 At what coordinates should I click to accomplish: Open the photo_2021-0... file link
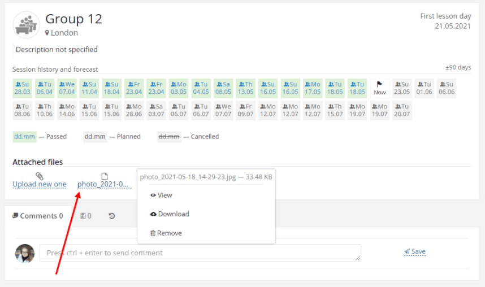(103, 184)
